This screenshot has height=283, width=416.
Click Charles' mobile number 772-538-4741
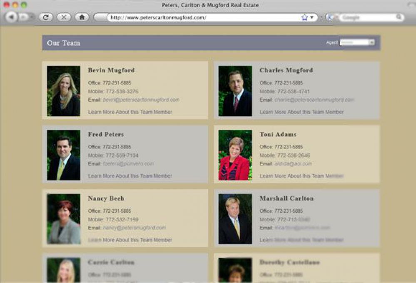click(x=294, y=91)
